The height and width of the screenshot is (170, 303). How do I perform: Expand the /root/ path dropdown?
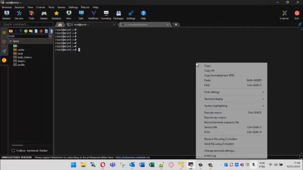tap(50, 36)
